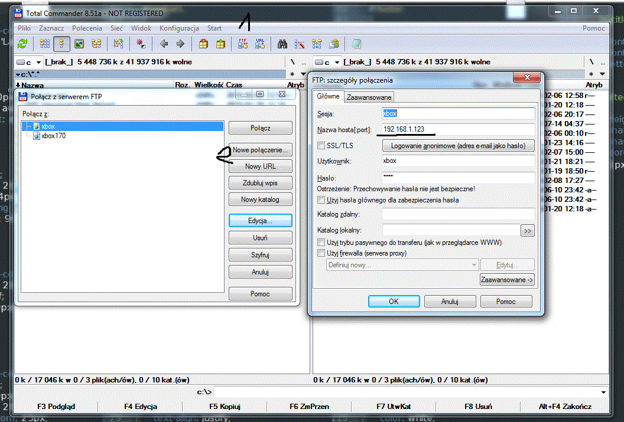Open the binoculars search files icon
Viewport: 624px width, 422px height.
pyautogui.click(x=282, y=44)
